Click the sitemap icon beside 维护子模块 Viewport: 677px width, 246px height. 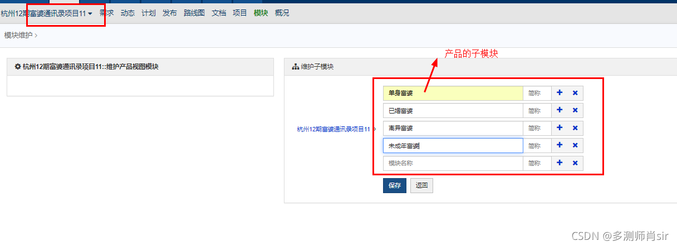click(295, 67)
